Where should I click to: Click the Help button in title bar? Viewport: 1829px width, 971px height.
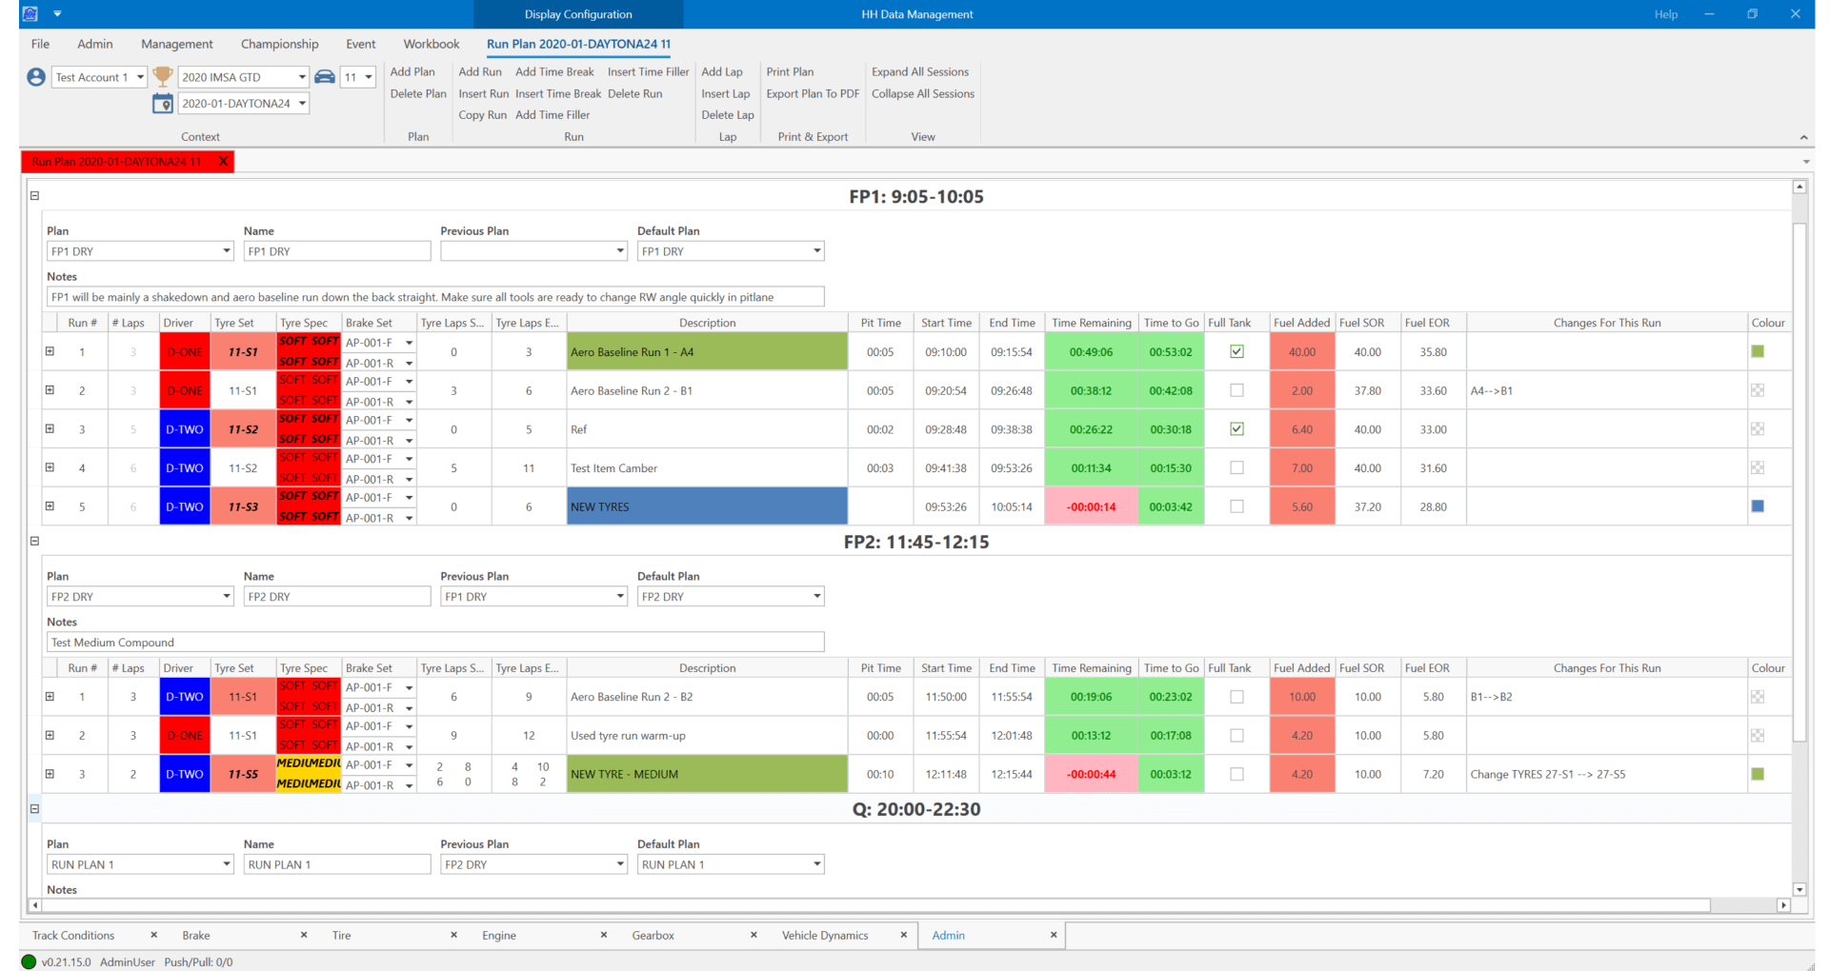(1666, 14)
